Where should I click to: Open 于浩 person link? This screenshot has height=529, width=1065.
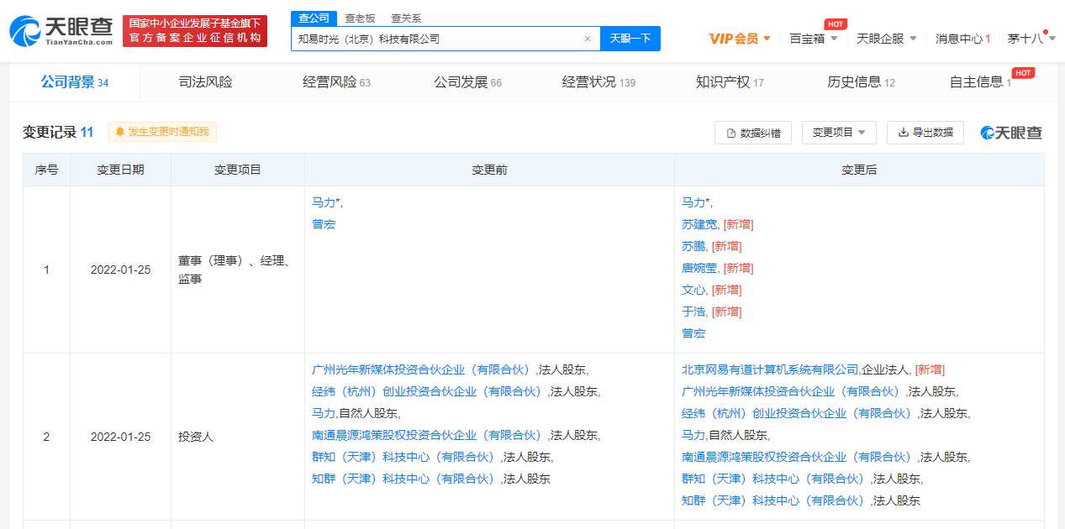(693, 312)
